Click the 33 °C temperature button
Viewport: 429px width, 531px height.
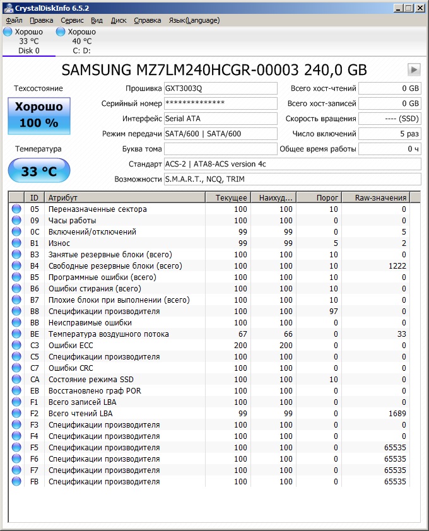tap(39, 171)
